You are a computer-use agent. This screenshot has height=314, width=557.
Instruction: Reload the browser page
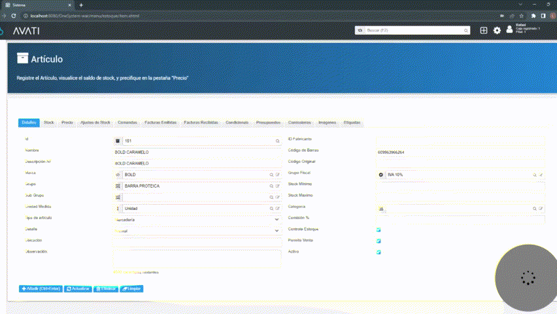point(14,16)
